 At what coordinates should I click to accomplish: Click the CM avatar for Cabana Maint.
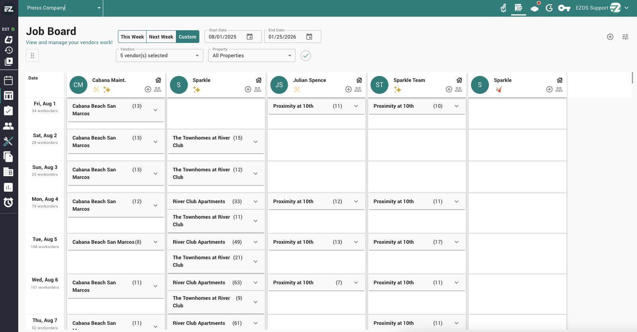click(78, 85)
